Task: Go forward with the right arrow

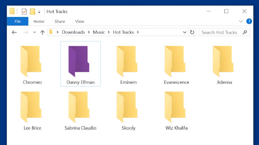Action: [x=26, y=32]
